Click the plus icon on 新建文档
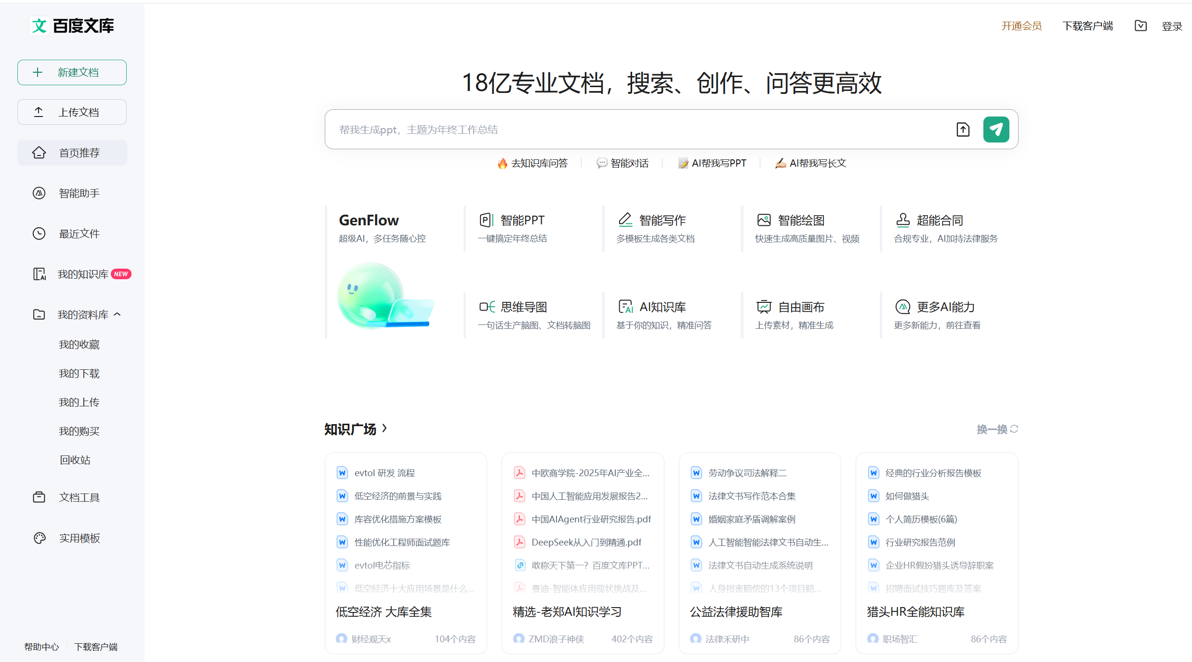Screen dimensions: 1192x662 coord(38,72)
